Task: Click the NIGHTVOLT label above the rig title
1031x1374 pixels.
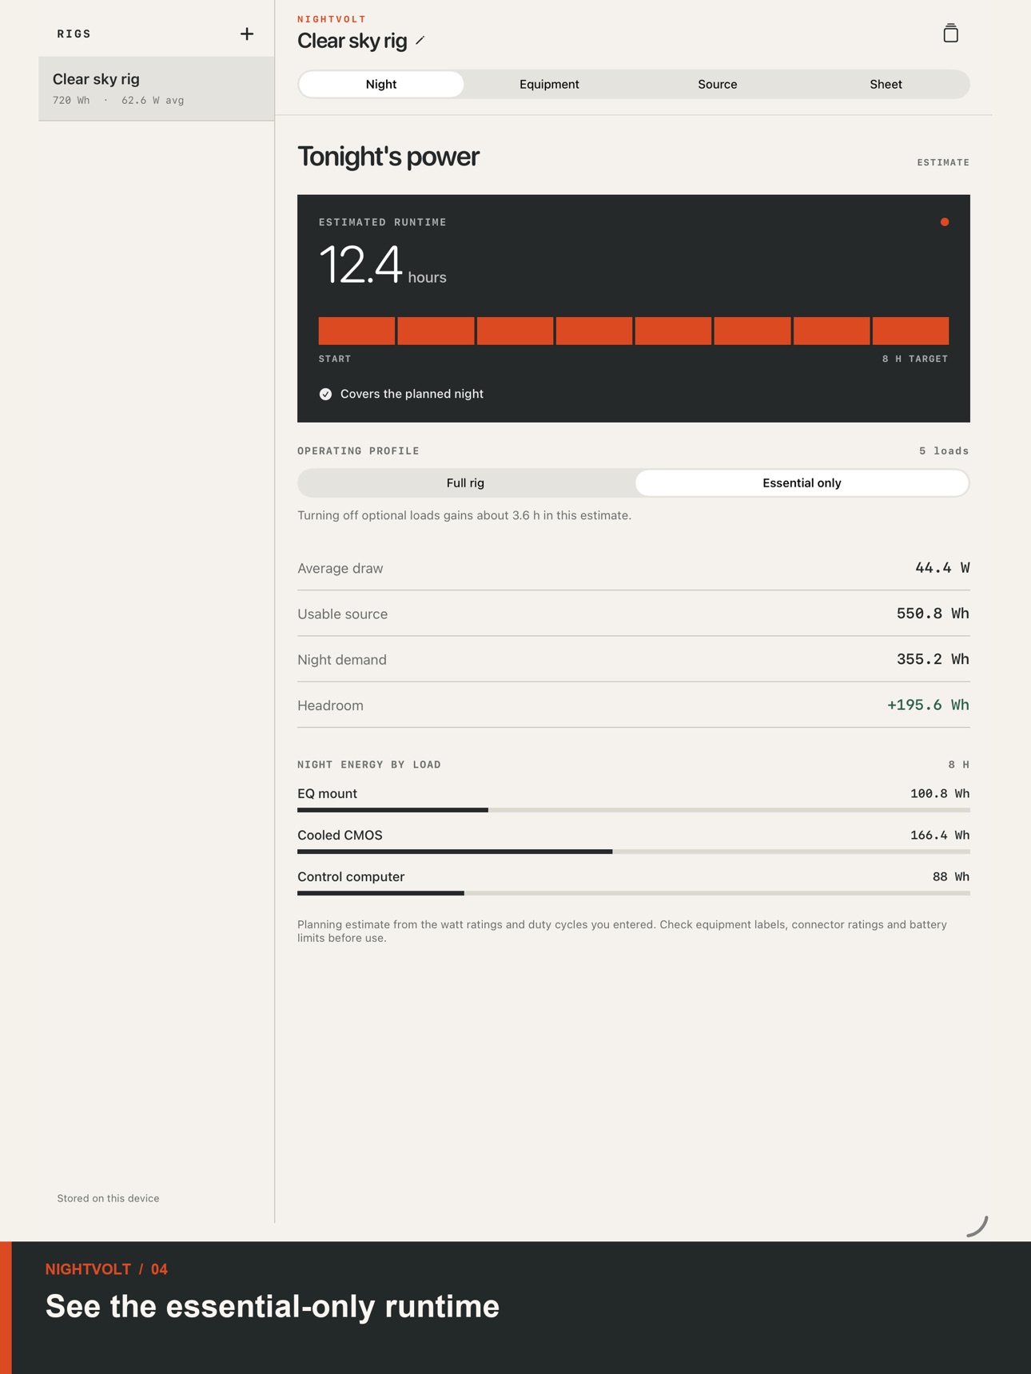Action: (332, 19)
